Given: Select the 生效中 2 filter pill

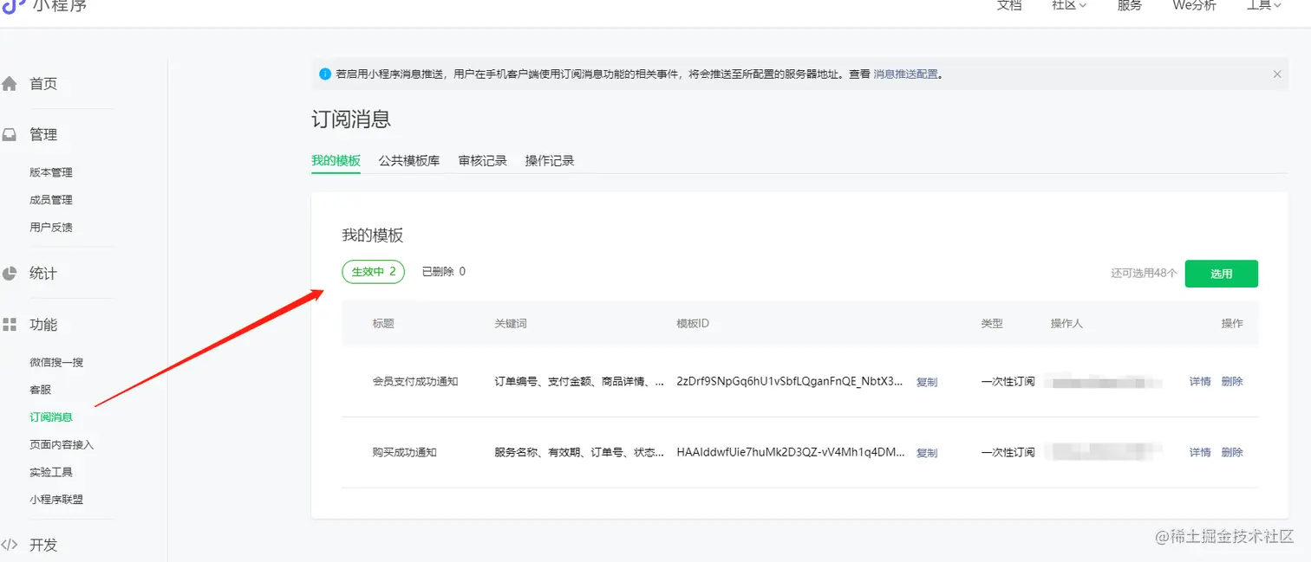Looking at the screenshot, I should click(x=373, y=272).
